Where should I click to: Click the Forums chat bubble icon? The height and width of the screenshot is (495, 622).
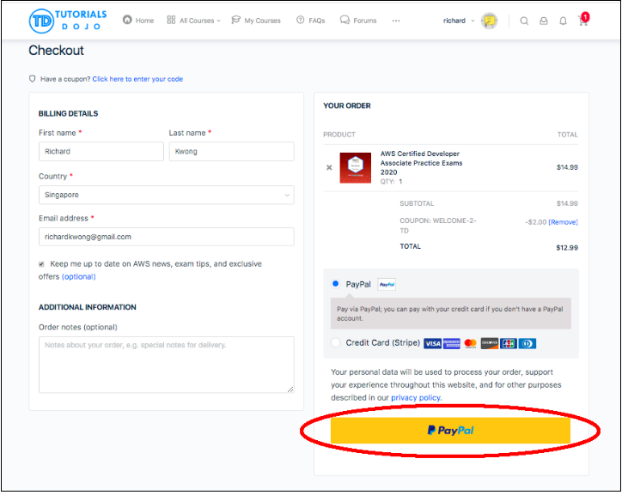pyautogui.click(x=345, y=20)
